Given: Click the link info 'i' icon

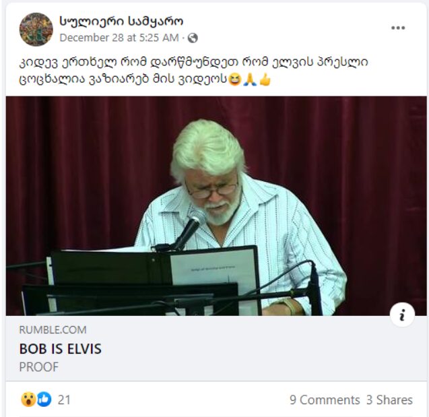Looking at the screenshot, I should (402, 315).
